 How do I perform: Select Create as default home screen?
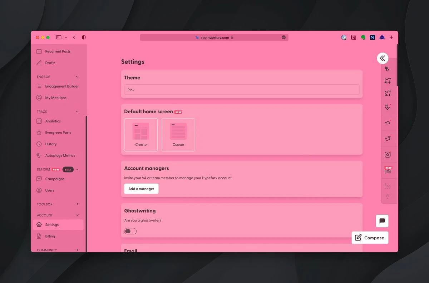point(141,135)
